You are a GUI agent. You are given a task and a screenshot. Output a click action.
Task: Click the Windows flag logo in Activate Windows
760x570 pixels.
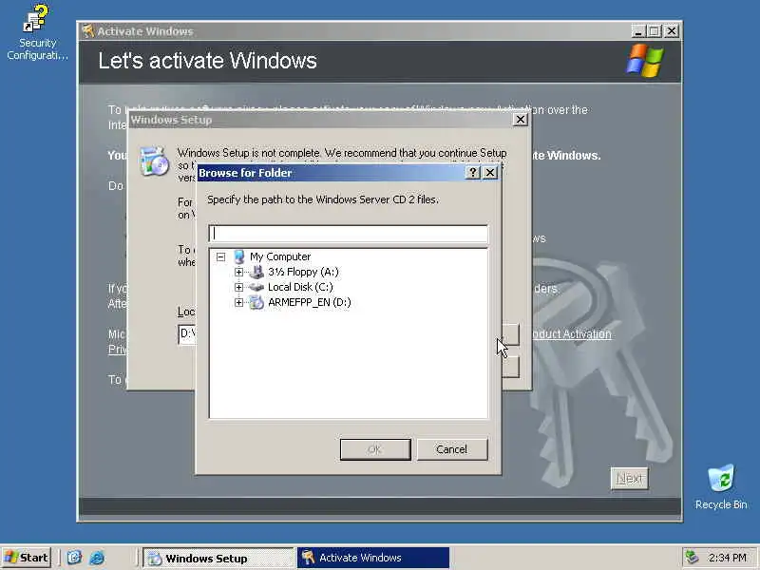645,61
